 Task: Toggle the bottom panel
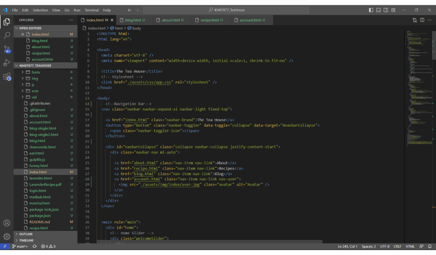378,10
